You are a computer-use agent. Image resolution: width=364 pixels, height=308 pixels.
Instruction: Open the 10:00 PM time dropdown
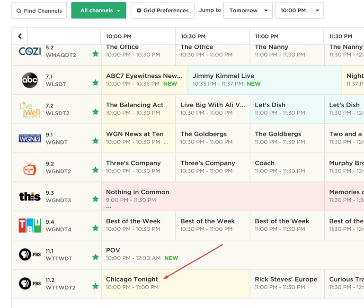pyautogui.click(x=299, y=10)
